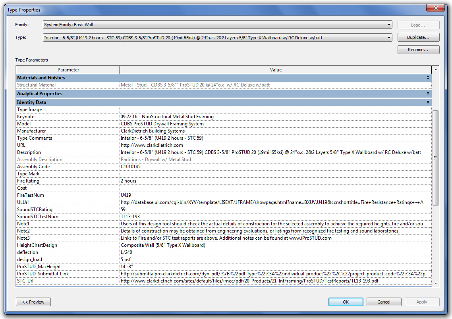
Task: Click the Description value cell
Action: (x=276, y=152)
